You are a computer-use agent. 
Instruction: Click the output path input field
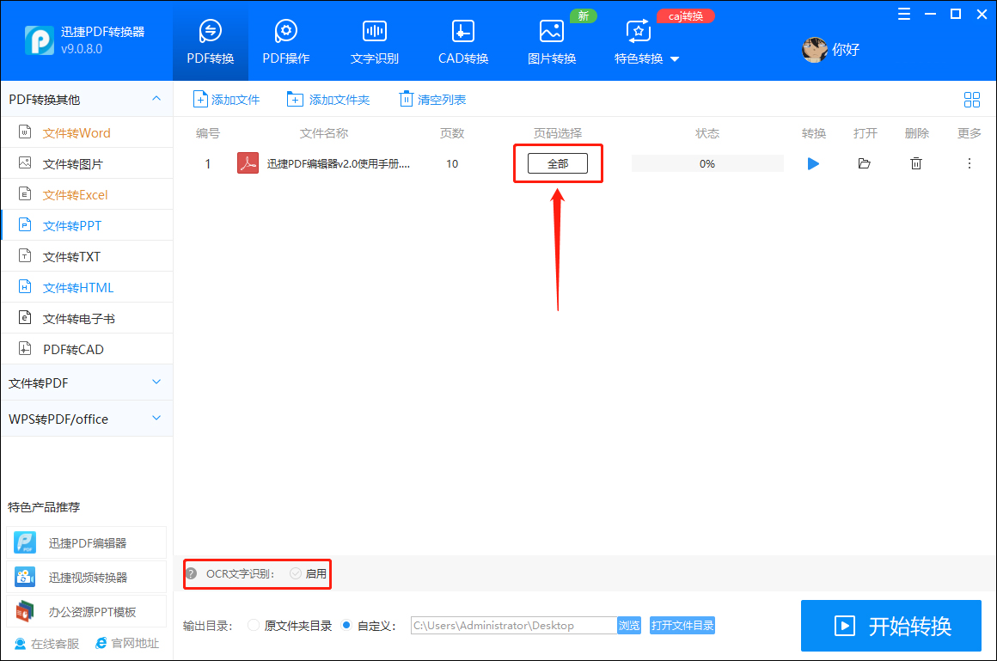(x=514, y=626)
